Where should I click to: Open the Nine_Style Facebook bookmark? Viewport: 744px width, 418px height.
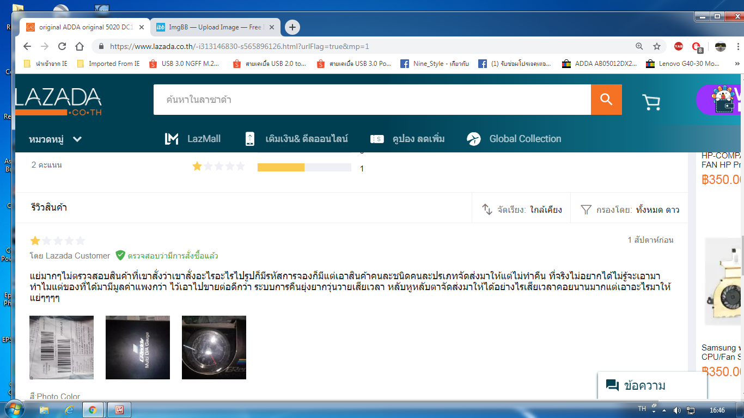pyautogui.click(x=435, y=64)
